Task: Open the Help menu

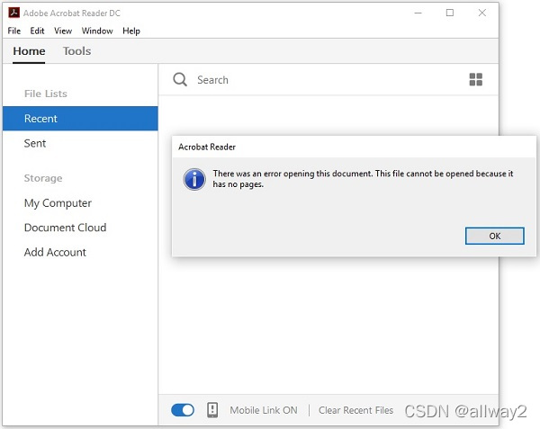Action: [x=131, y=31]
